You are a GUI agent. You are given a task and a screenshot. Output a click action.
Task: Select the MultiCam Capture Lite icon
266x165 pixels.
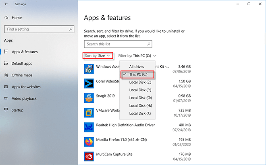[x=89, y=157]
